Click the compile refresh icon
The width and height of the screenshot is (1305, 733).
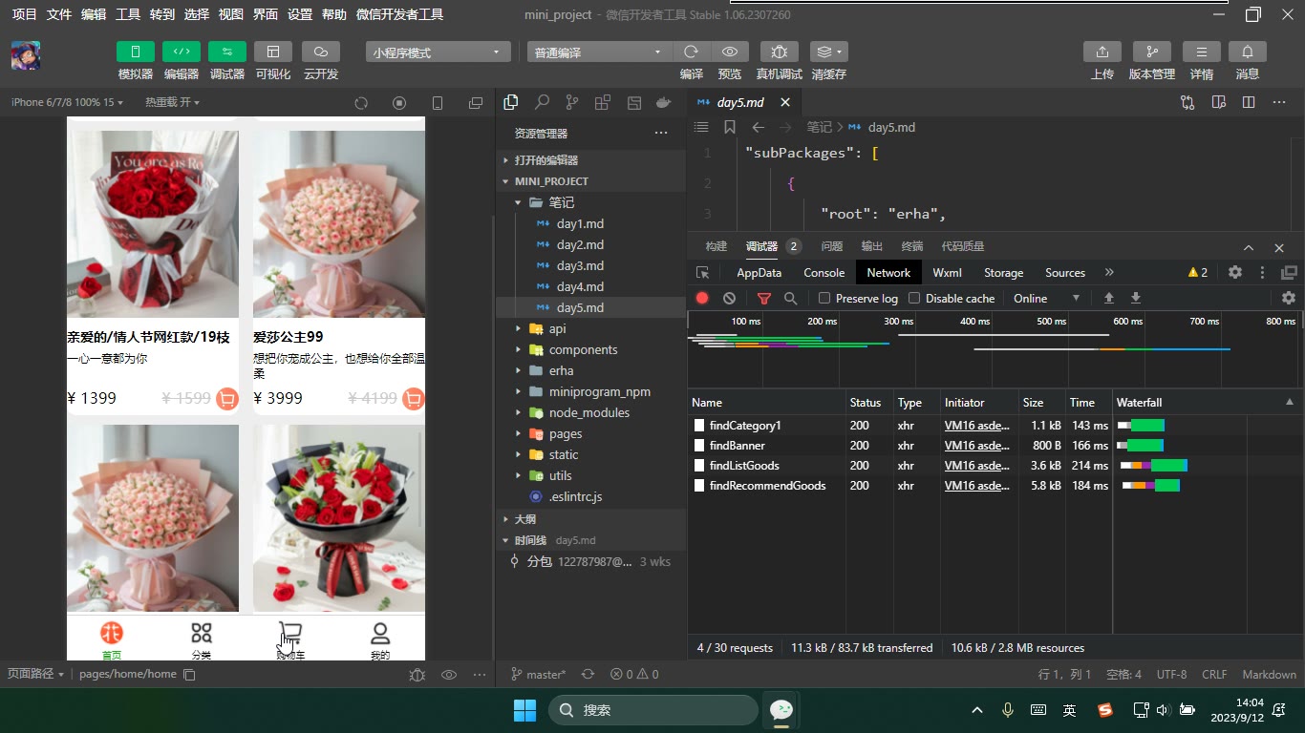pyautogui.click(x=692, y=52)
